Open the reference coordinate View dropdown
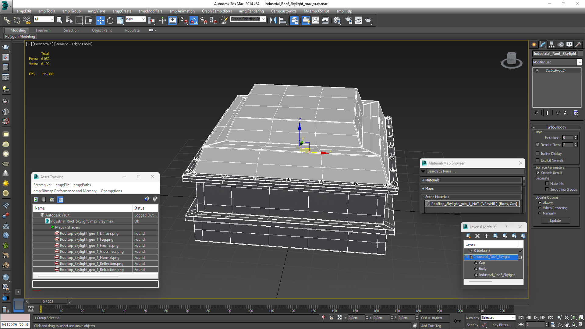 [x=135, y=19]
